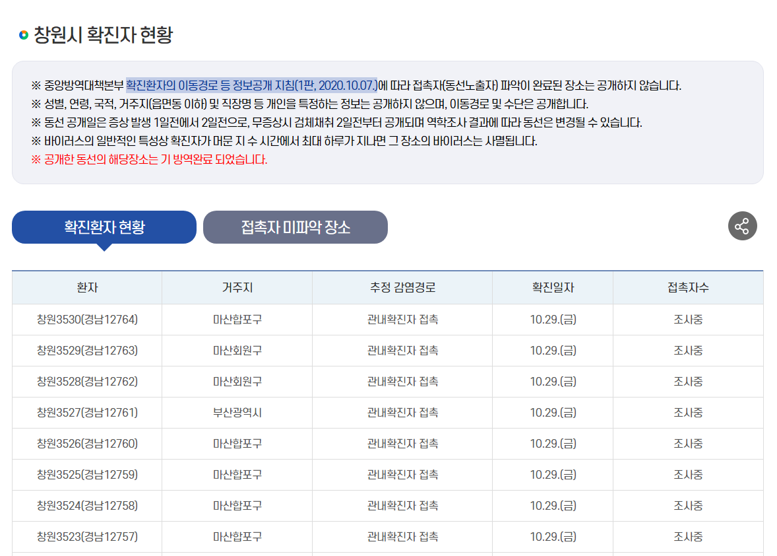
Task: Select patient cell 창원3526(경남12760)
Action: 87,443
